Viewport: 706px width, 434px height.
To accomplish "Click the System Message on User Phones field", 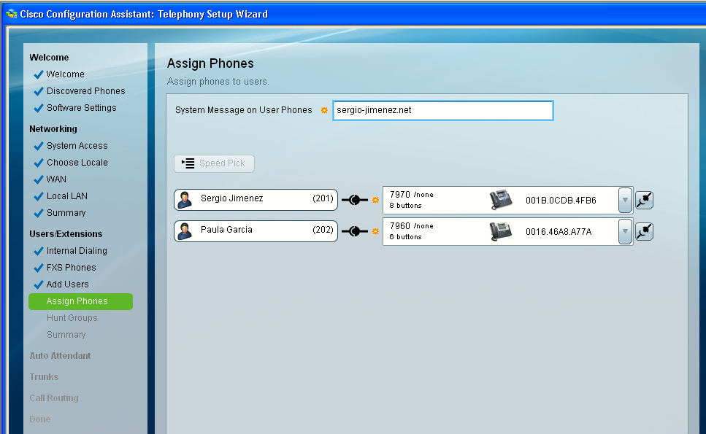I will pyautogui.click(x=442, y=110).
